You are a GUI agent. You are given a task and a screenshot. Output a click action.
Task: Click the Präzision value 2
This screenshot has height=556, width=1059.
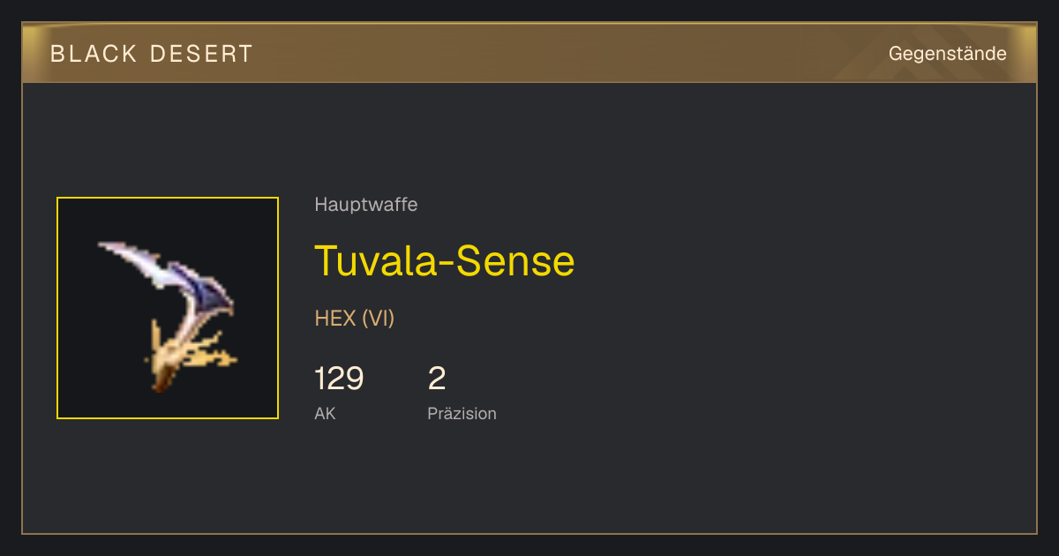(437, 379)
